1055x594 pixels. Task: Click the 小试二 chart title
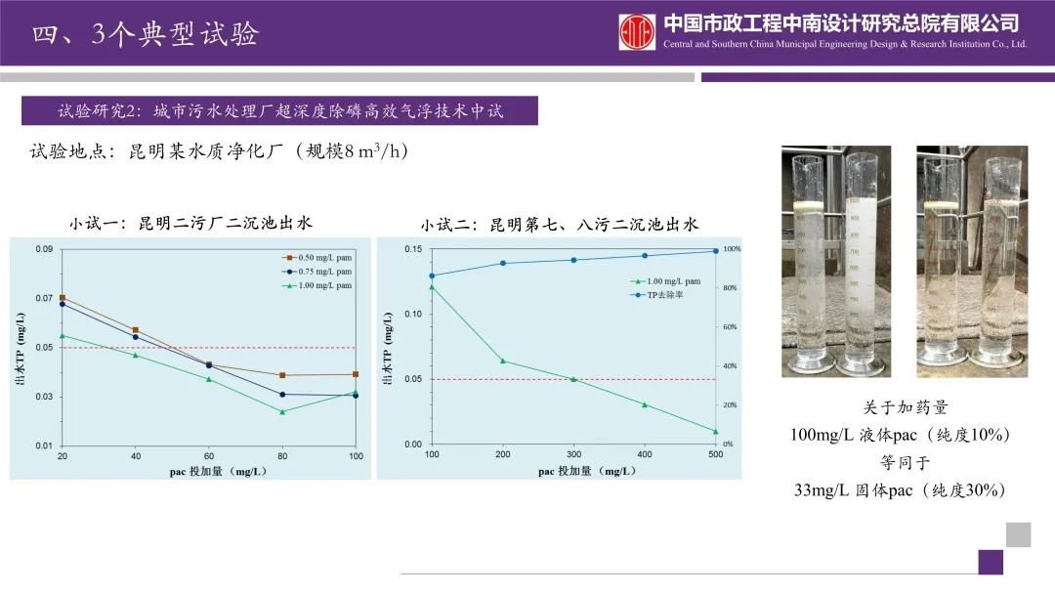[560, 224]
